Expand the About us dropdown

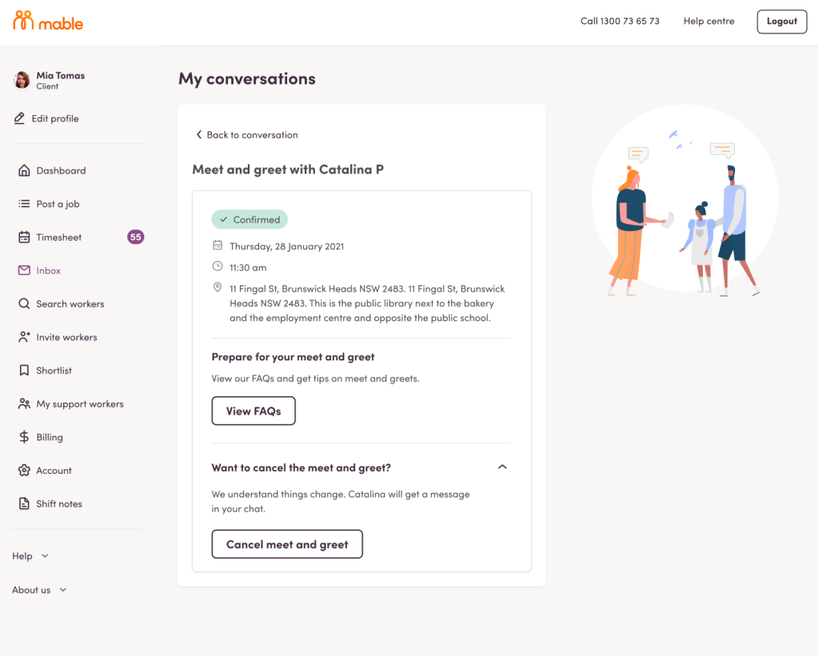pyautogui.click(x=39, y=590)
